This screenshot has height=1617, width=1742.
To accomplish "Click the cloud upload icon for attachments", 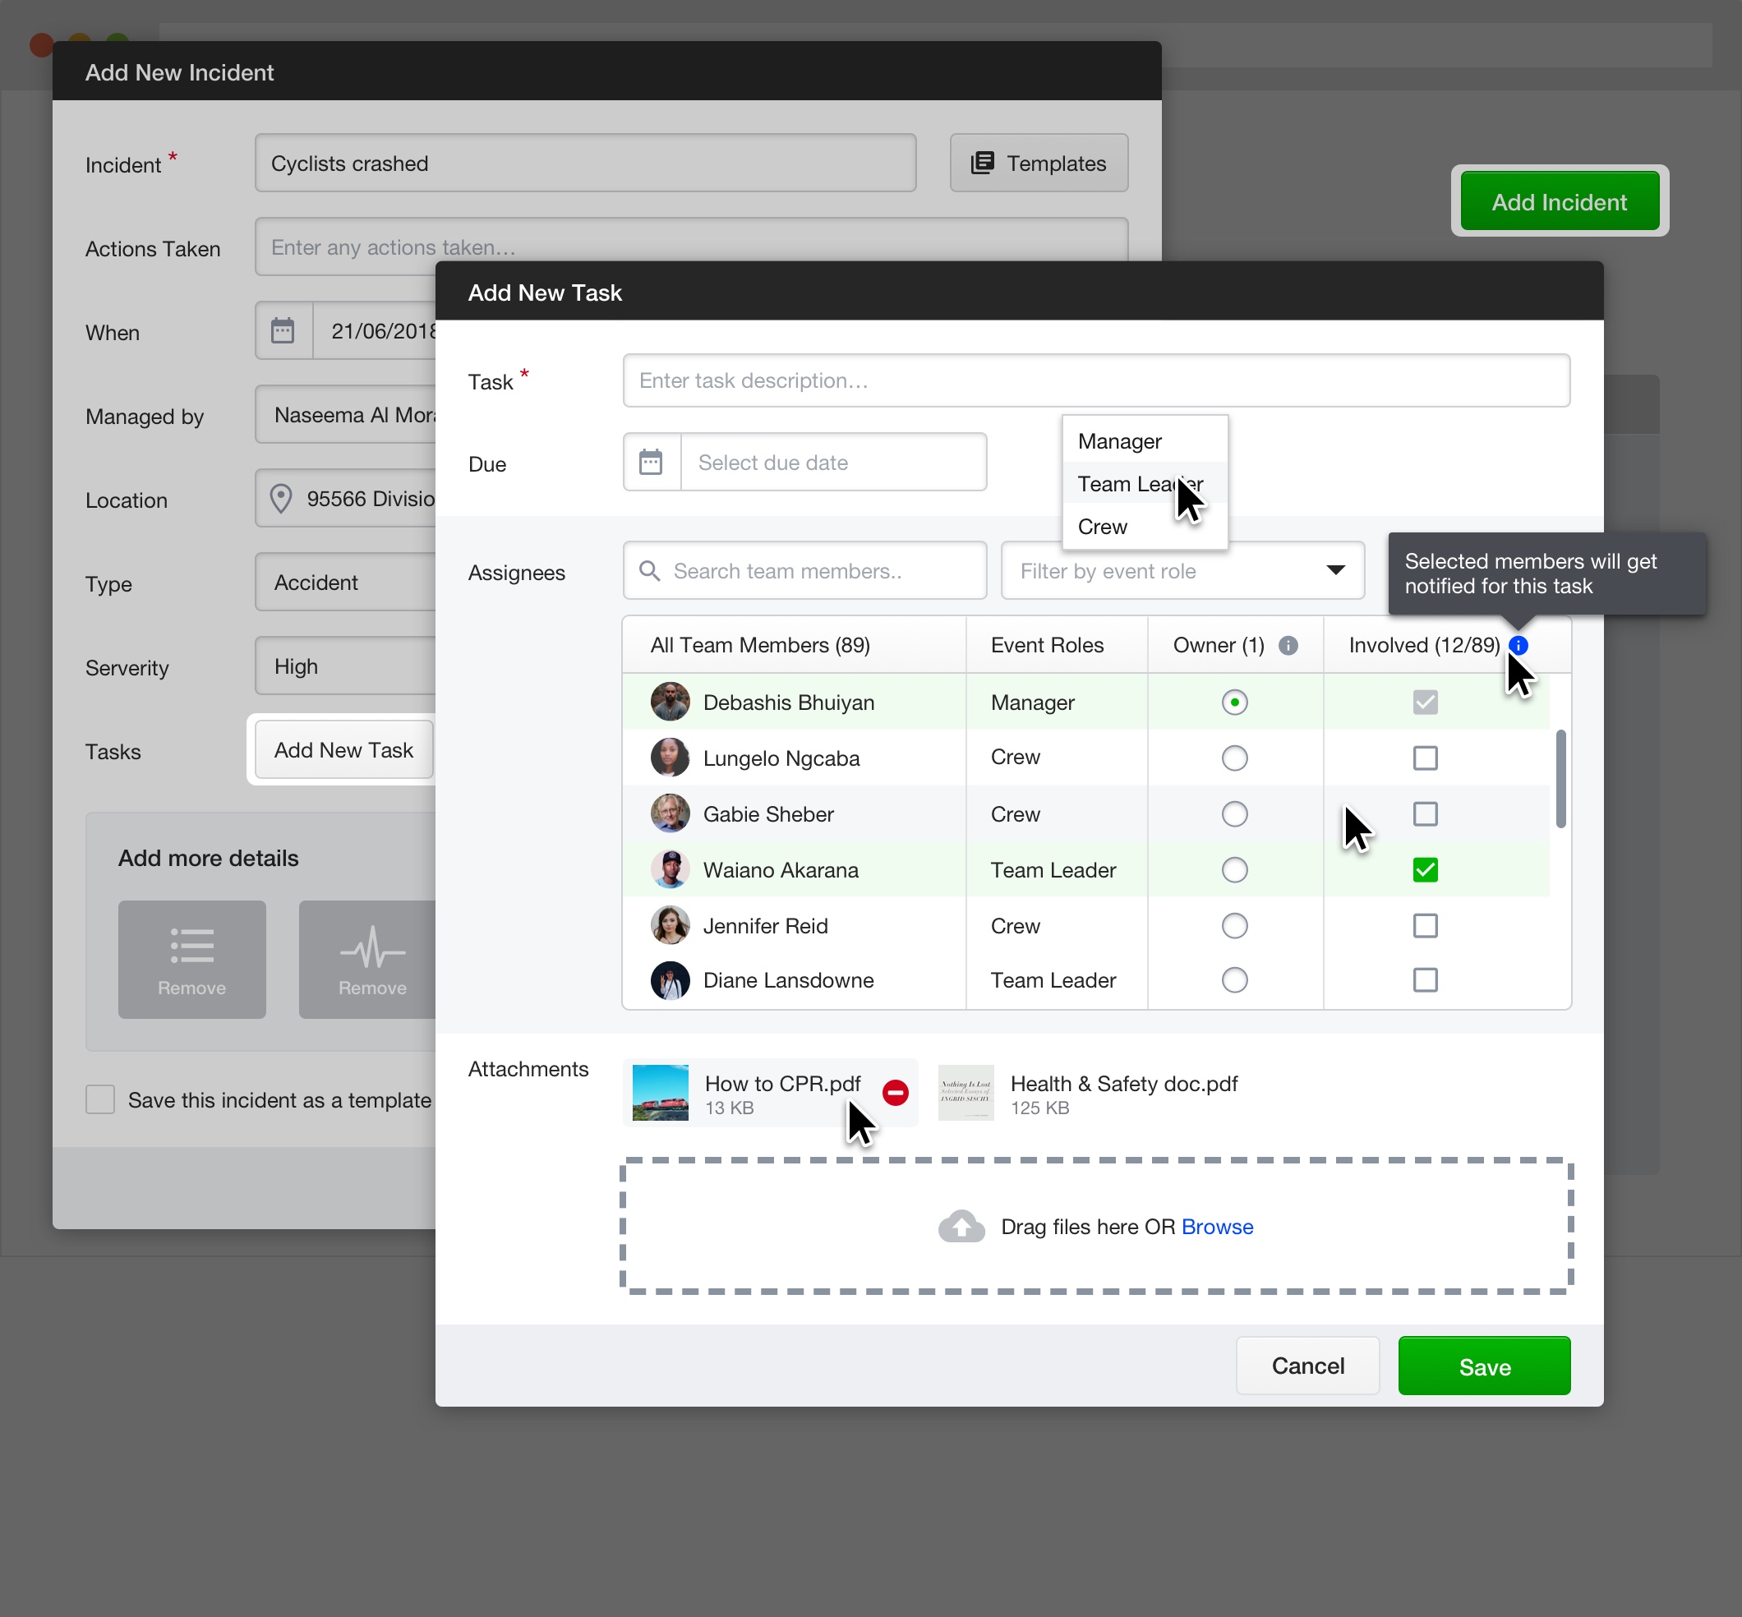I will 964,1227.
